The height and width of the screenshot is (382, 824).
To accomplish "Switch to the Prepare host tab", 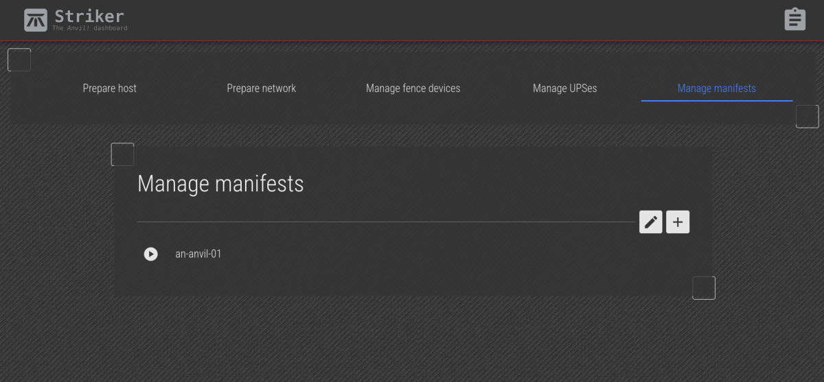I will 110,88.
